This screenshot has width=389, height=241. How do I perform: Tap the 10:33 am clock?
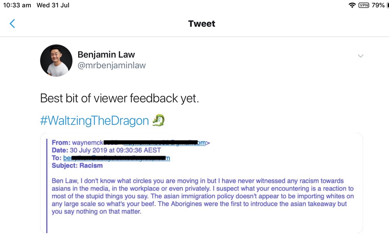click(17, 5)
